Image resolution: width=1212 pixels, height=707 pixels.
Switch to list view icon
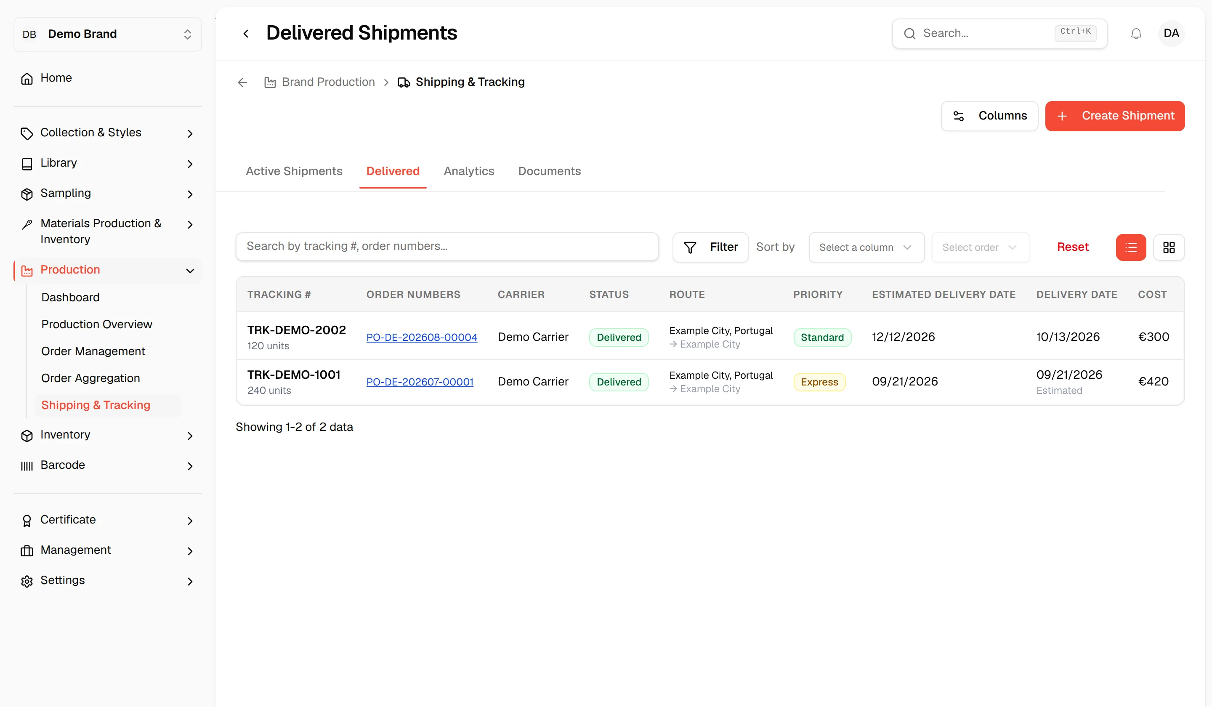click(x=1131, y=248)
